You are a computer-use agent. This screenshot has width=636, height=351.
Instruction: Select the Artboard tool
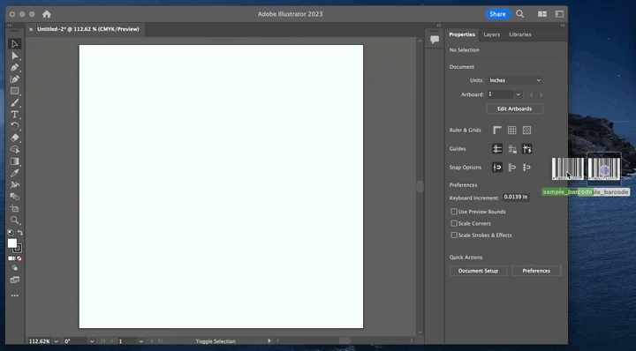click(x=15, y=208)
